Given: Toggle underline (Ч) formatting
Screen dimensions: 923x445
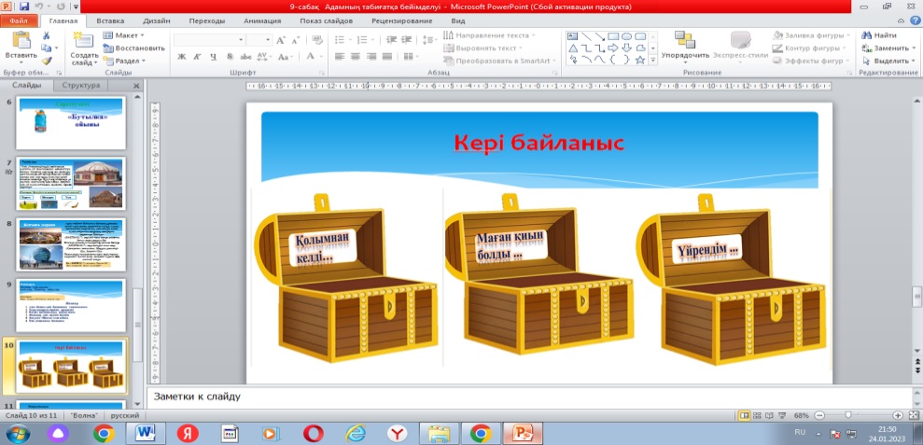Looking at the screenshot, I should 213,57.
